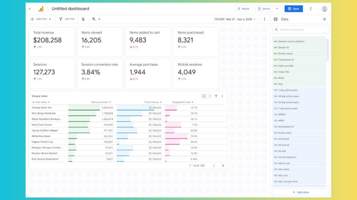Select the Video provider dimension
Screen dimensions: 357x200
pyautogui.click(x=299, y=66)
